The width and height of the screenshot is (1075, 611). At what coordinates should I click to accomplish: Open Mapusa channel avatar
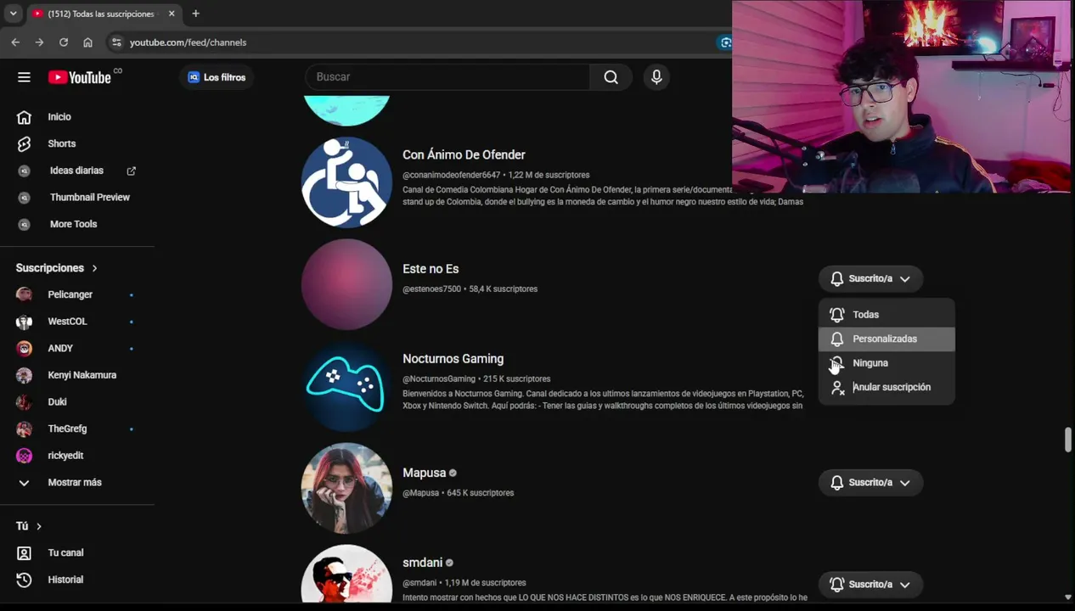[x=346, y=488]
